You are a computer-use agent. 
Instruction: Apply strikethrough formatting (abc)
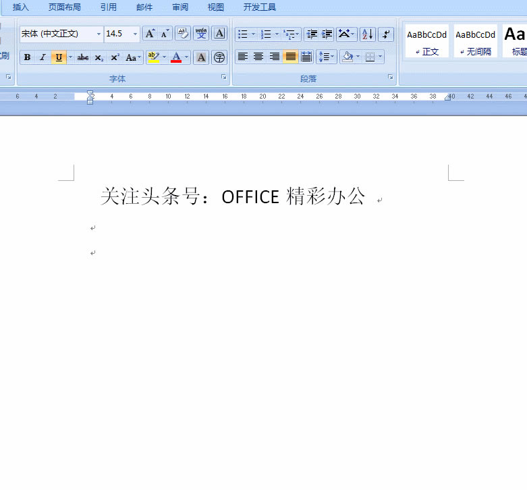point(83,57)
